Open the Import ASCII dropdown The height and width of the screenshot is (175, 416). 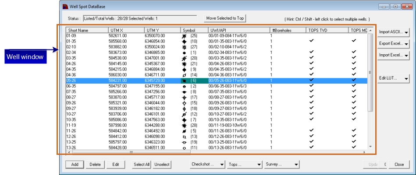[394, 32]
